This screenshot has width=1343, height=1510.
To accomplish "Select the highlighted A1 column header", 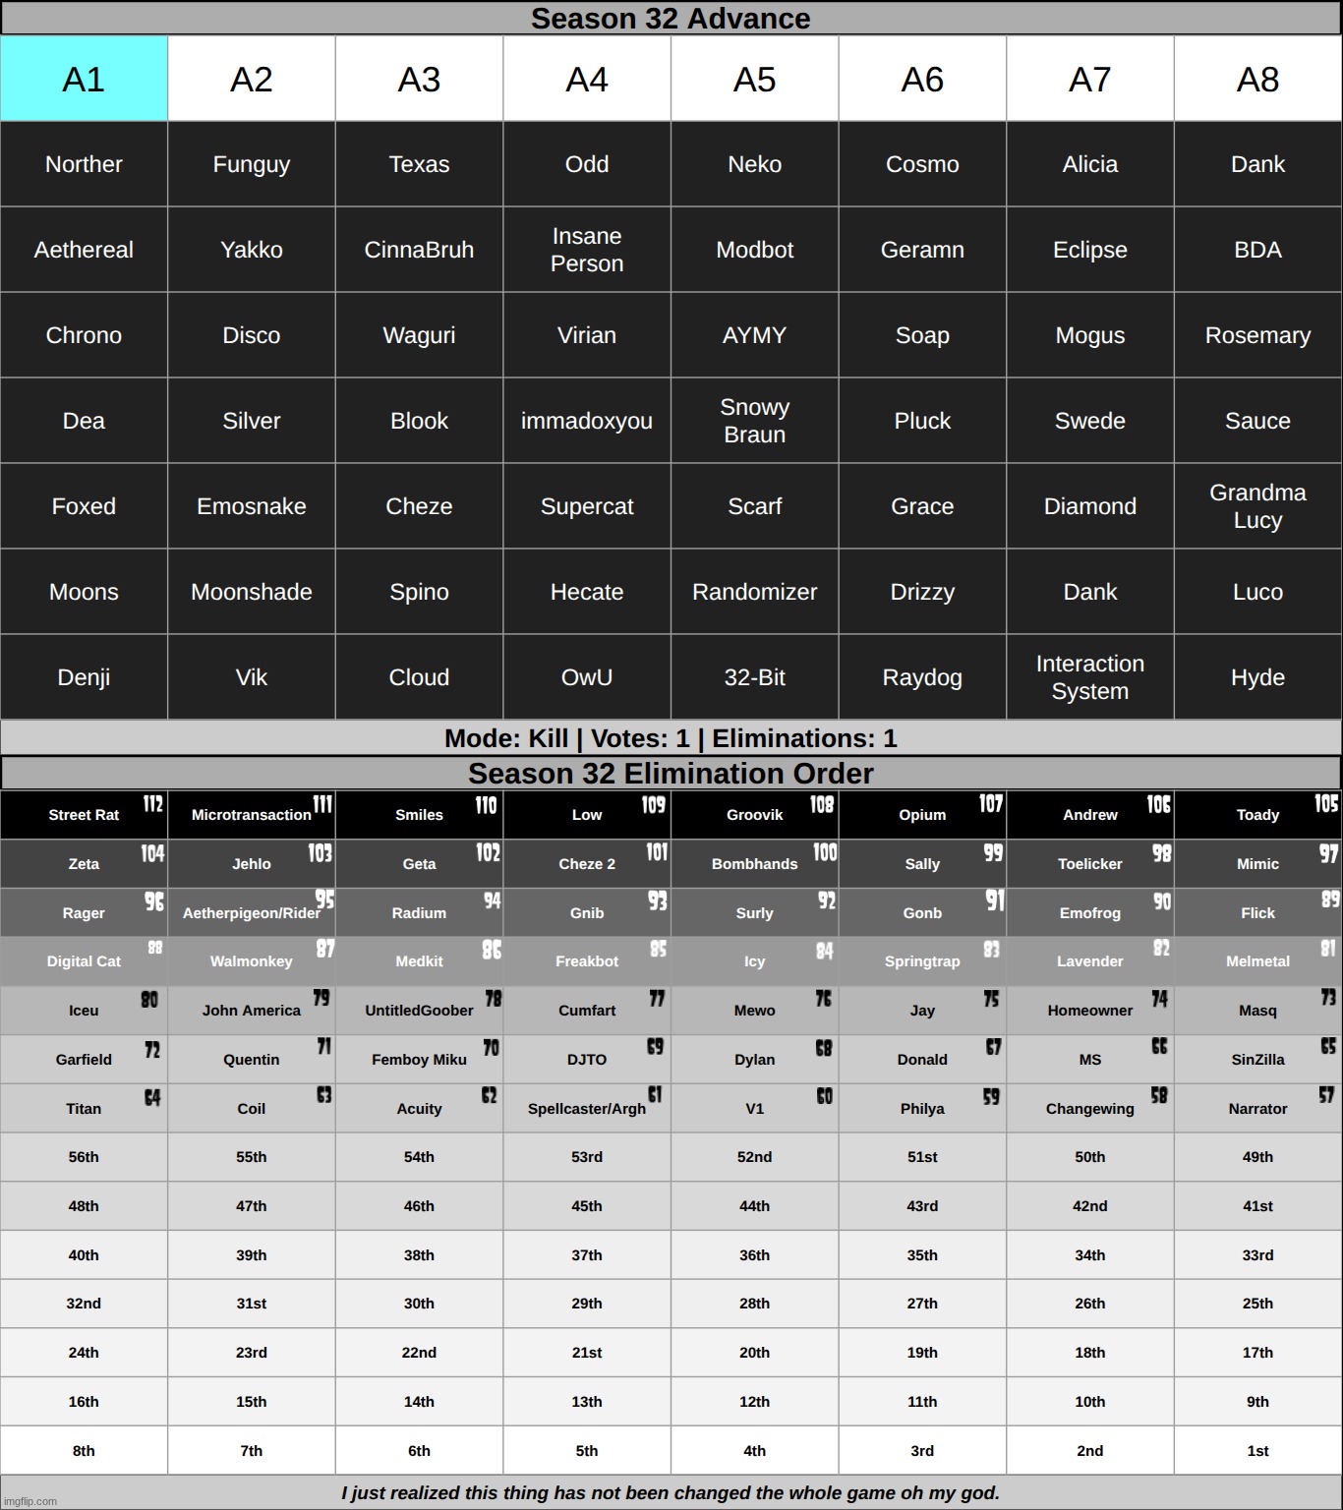I will (x=84, y=79).
